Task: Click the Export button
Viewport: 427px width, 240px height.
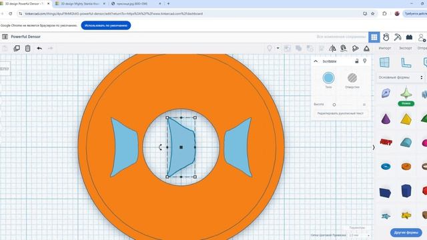Action: 406,48
